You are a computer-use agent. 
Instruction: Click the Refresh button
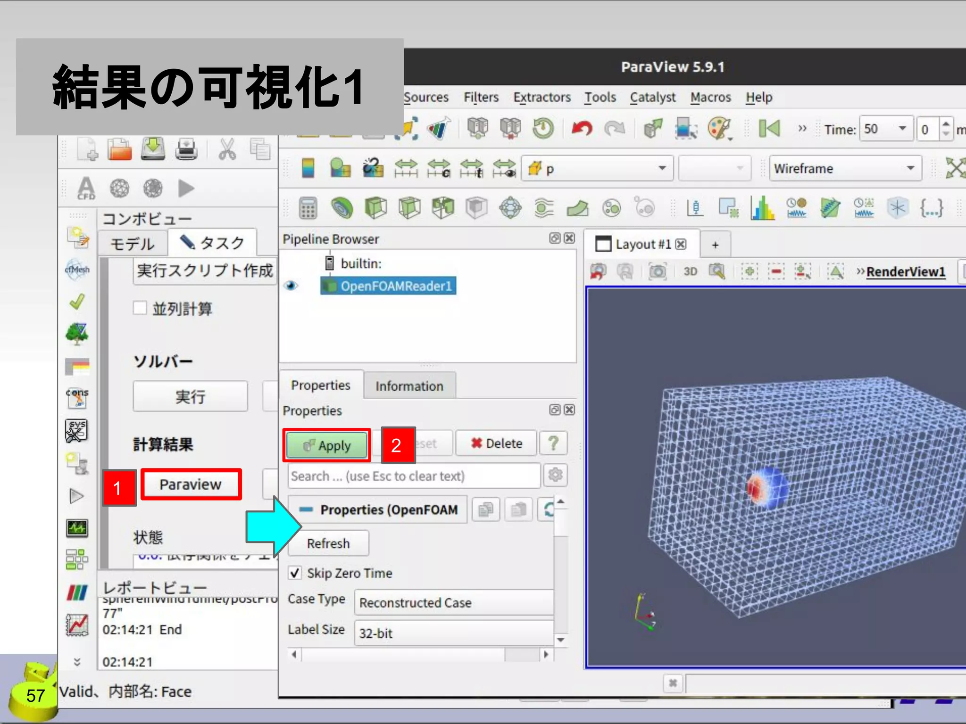click(x=328, y=543)
